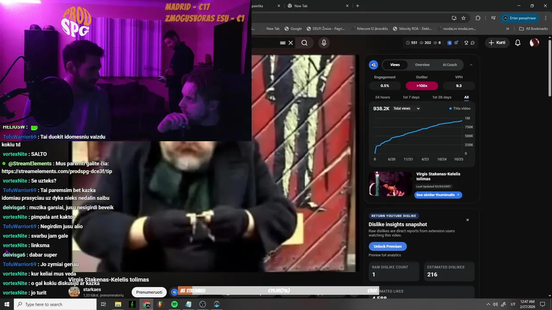This screenshot has height=310, width=552.
Task: Open the starkaes channel avatar
Action: [74, 291]
